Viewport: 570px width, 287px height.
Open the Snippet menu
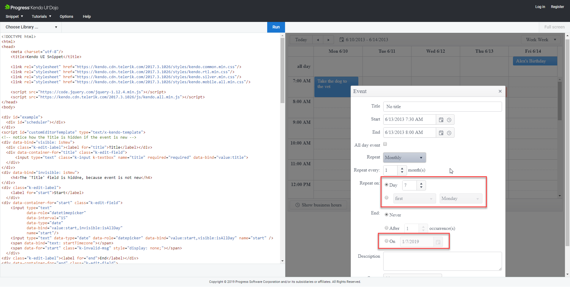(x=14, y=17)
